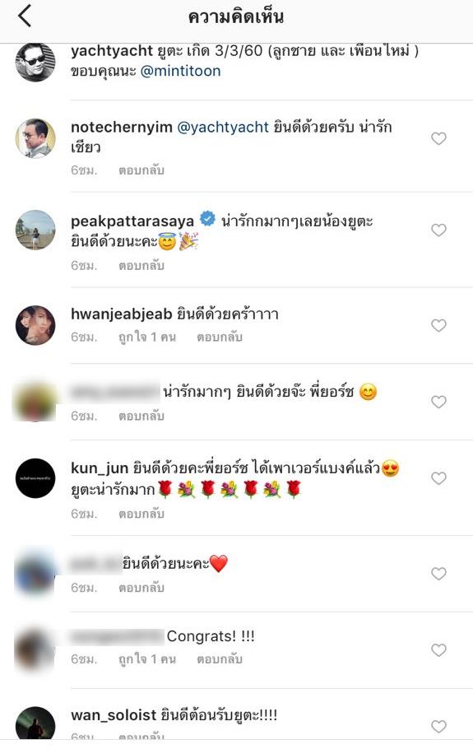The image size is (473, 749).
Task: Open kun_jun's black profile avatar
Action: pos(35,478)
